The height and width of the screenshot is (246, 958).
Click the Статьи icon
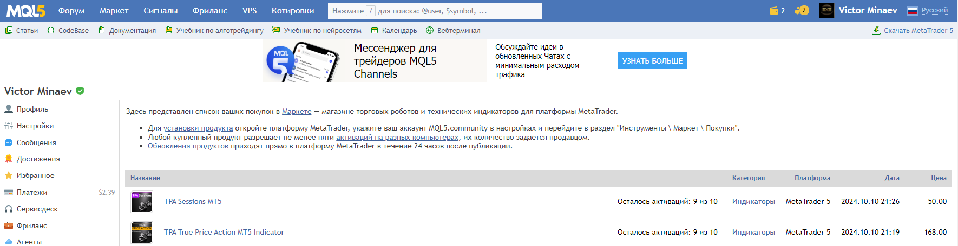[x=9, y=30]
